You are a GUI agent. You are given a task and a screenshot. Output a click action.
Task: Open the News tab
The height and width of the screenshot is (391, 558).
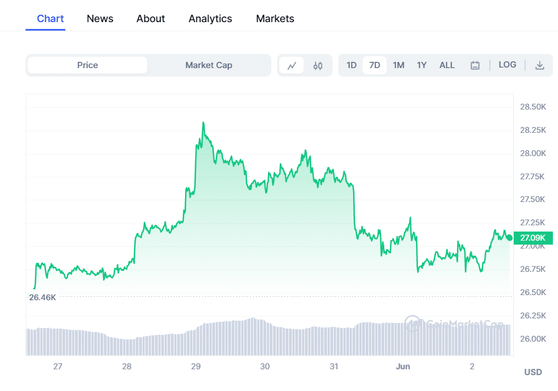pos(100,19)
